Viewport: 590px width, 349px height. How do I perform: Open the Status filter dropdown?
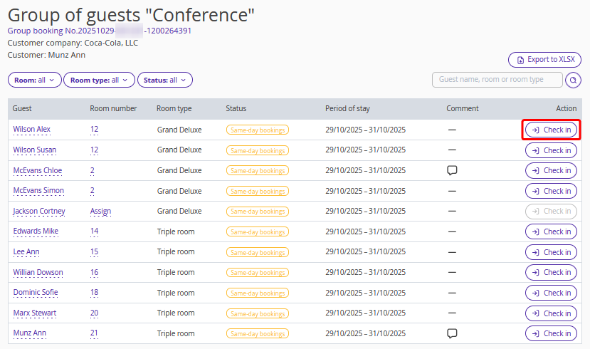click(164, 80)
